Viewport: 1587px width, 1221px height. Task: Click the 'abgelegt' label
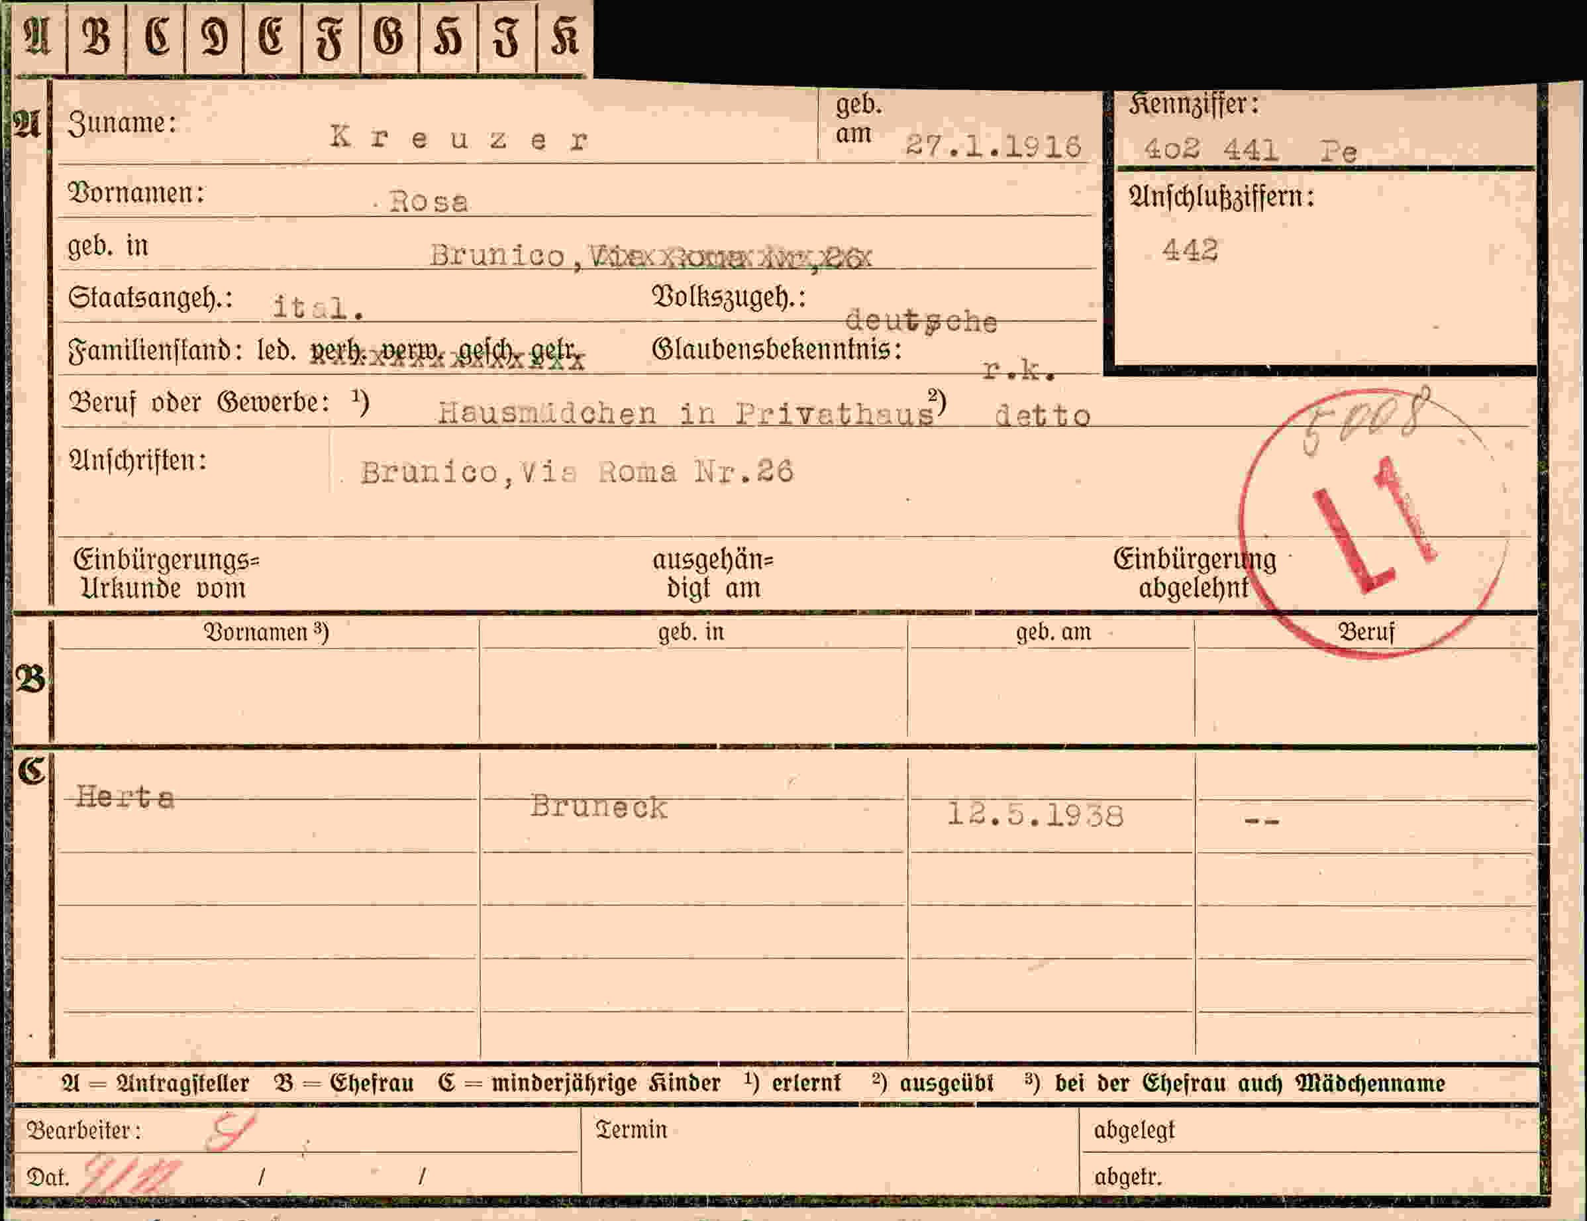(1133, 1130)
